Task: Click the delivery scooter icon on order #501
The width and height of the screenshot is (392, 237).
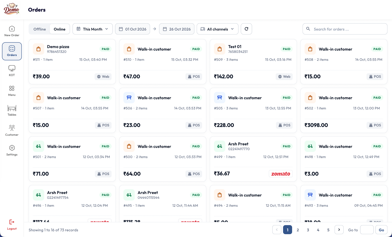Action: (x=38, y=146)
